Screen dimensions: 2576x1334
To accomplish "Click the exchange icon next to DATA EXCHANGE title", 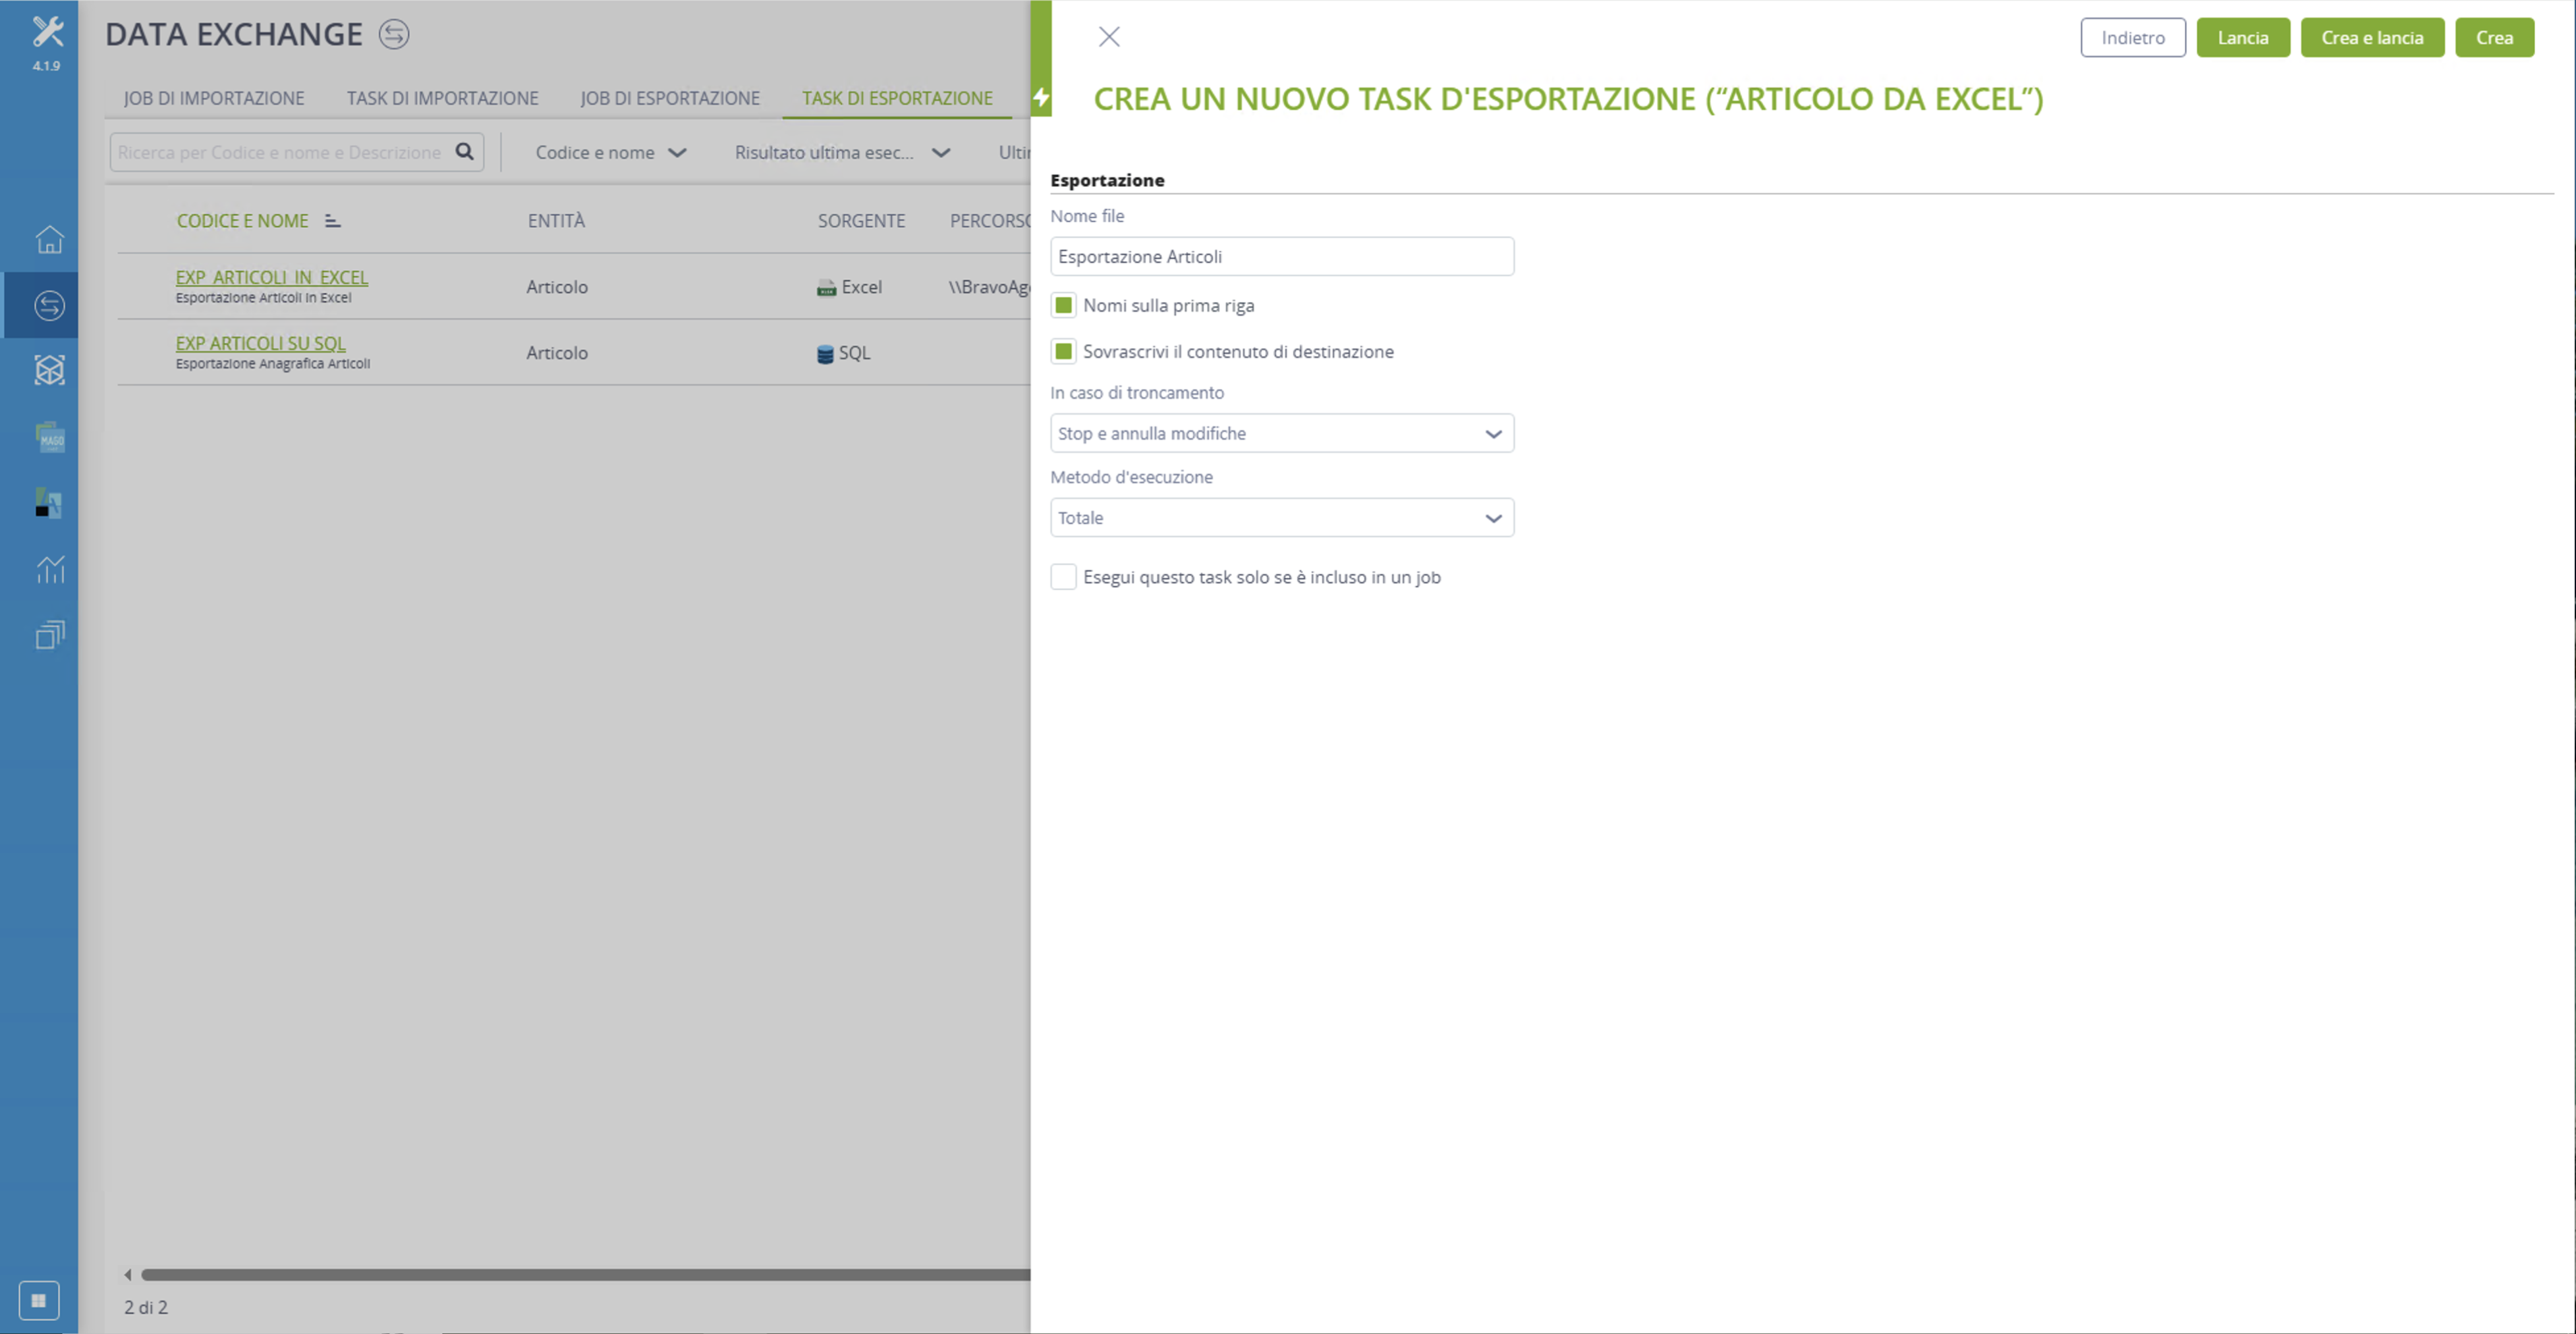I will (x=394, y=35).
